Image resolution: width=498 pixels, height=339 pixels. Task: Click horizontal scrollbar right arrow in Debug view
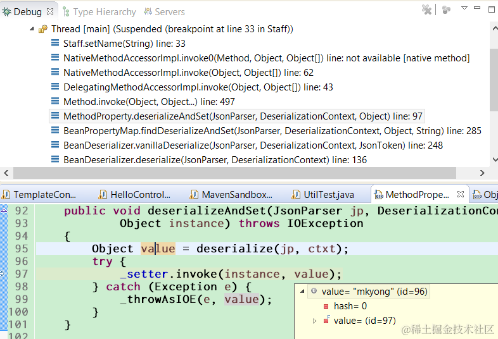tap(482, 173)
